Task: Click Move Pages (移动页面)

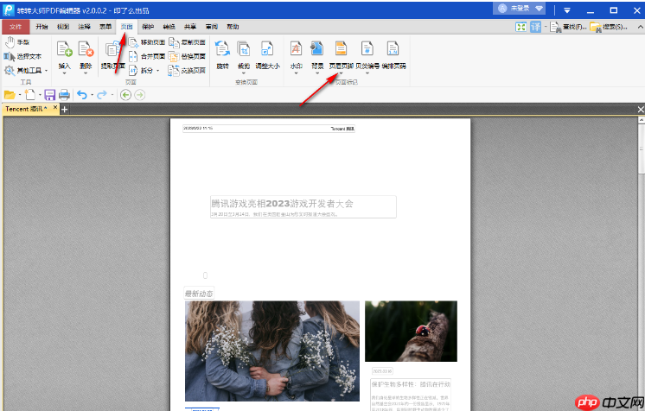Action: pyautogui.click(x=147, y=42)
